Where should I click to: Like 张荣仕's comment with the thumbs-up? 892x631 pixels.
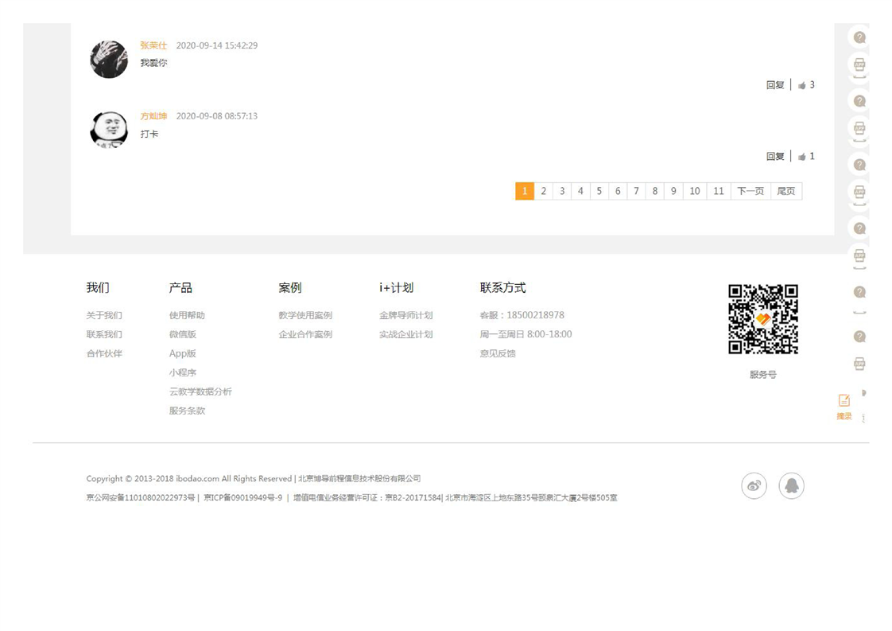(x=802, y=85)
